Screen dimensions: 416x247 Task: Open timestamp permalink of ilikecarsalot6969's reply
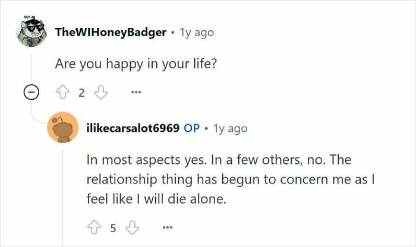point(231,128)
